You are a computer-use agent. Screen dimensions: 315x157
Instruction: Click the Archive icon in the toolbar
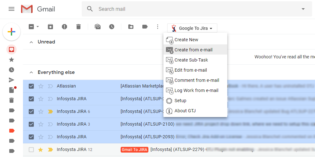50,27
